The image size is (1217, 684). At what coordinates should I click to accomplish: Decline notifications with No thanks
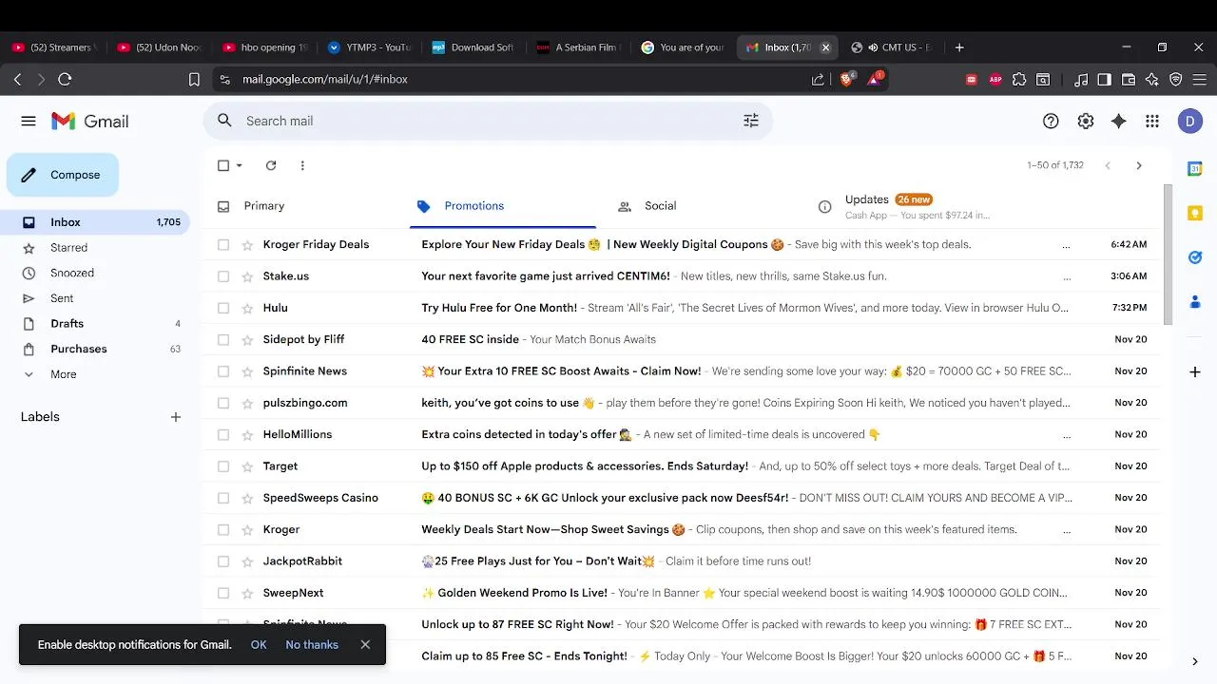pos(312,644)
